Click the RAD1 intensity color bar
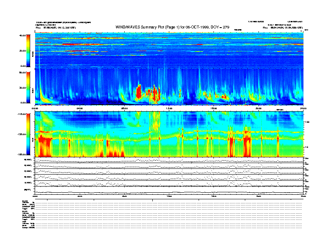Screen dimensions: 327x252 (x=28, y=87)
